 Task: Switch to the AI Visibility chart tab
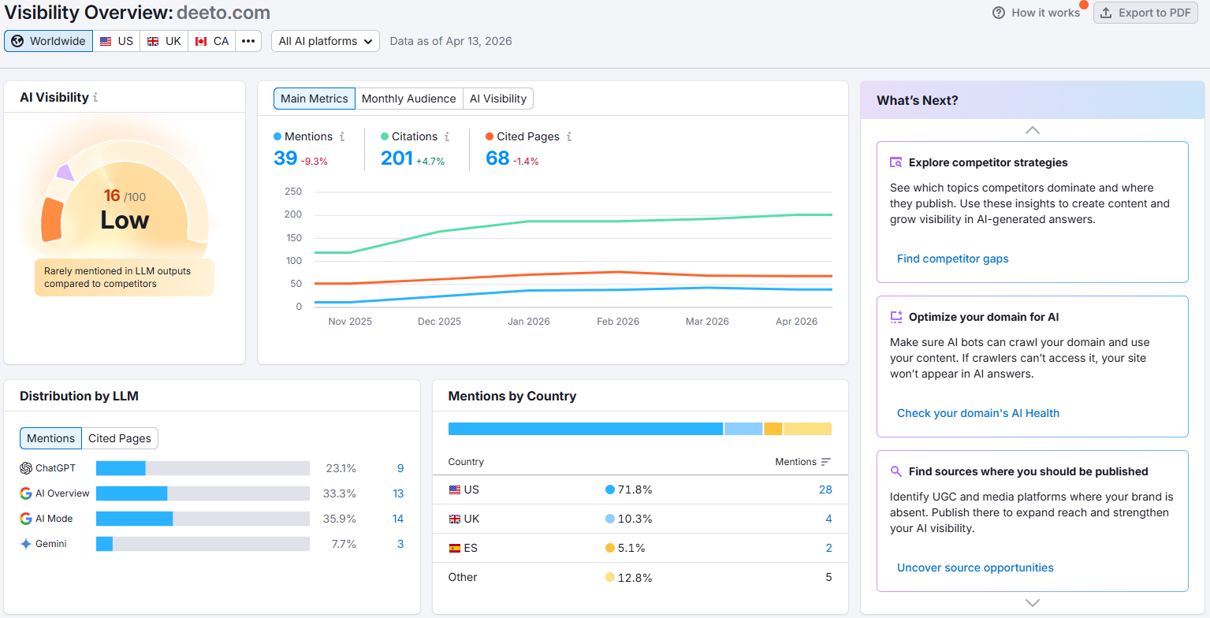(x=498, y=99)
